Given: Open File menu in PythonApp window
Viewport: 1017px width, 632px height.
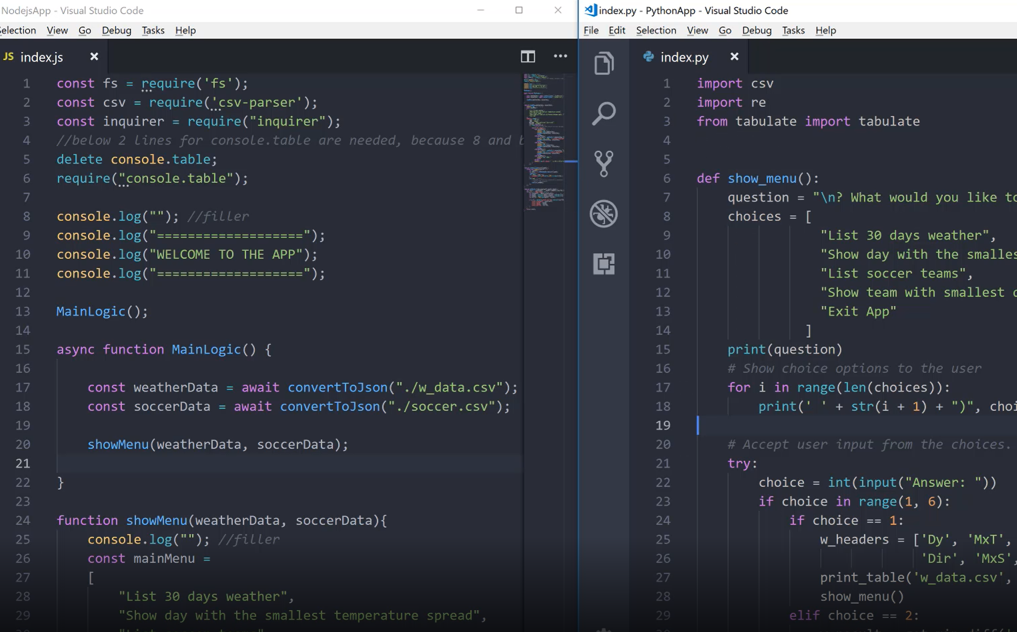Looking at the screenshot, I should 591,30.
